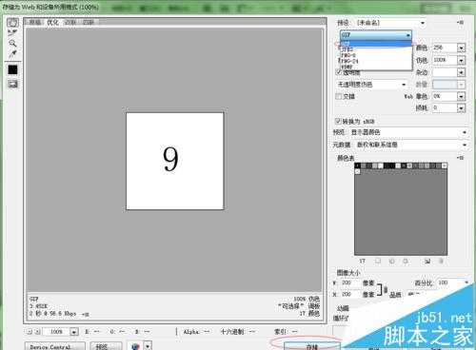
Task: Click the image height 200 field
Action: click(x=349, y=295)
